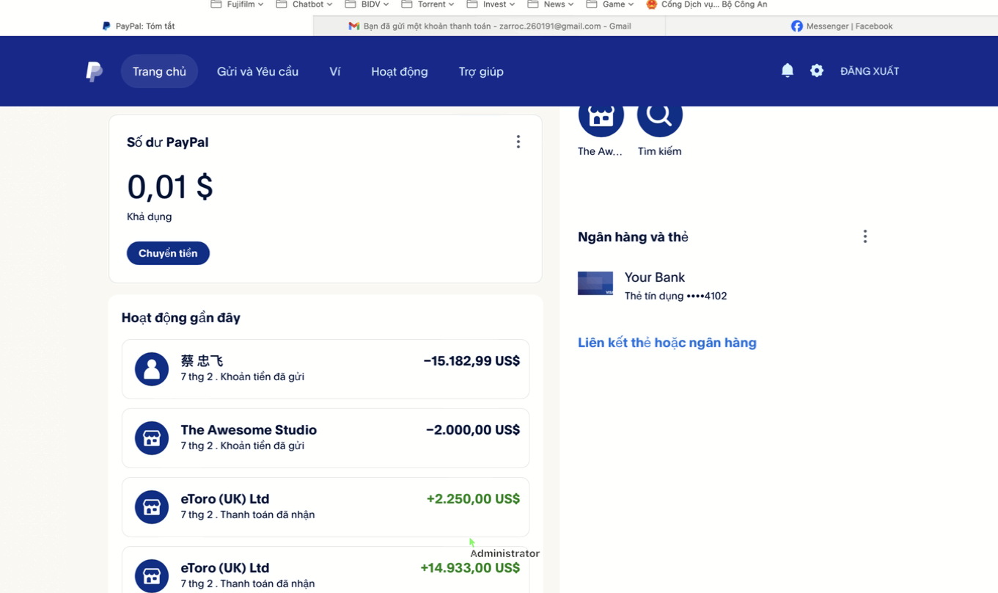Screen dimensions: 998x593
Task: Click the Visa card thumbnail for Your Bank
Action: [595, 283]
